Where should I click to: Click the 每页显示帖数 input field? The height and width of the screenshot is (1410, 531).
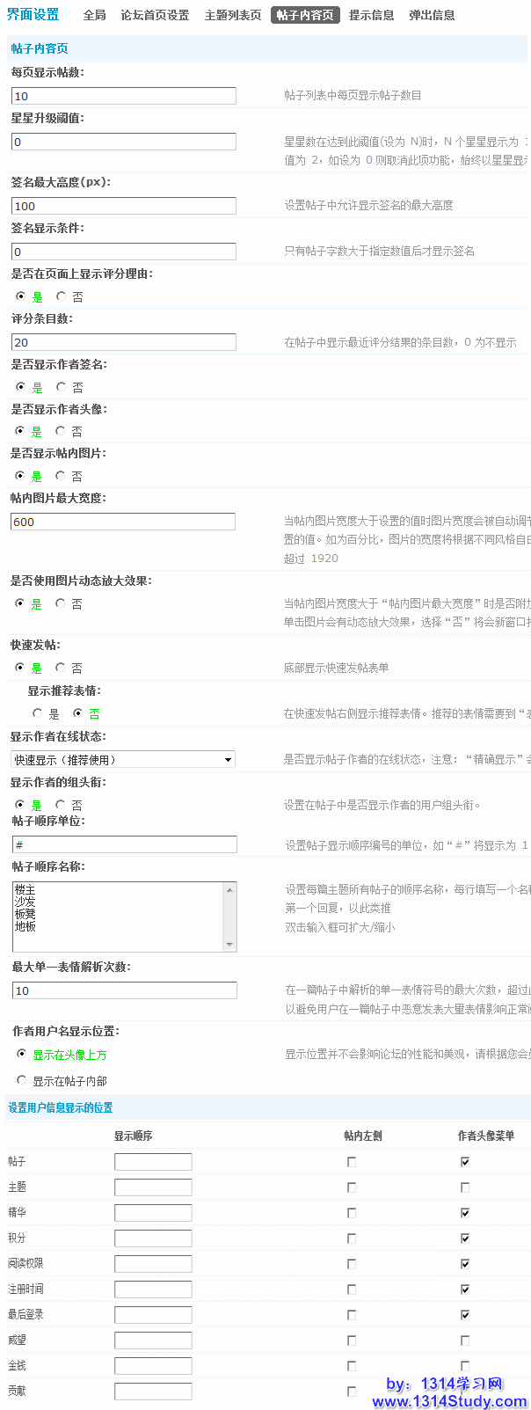[124, 96]
